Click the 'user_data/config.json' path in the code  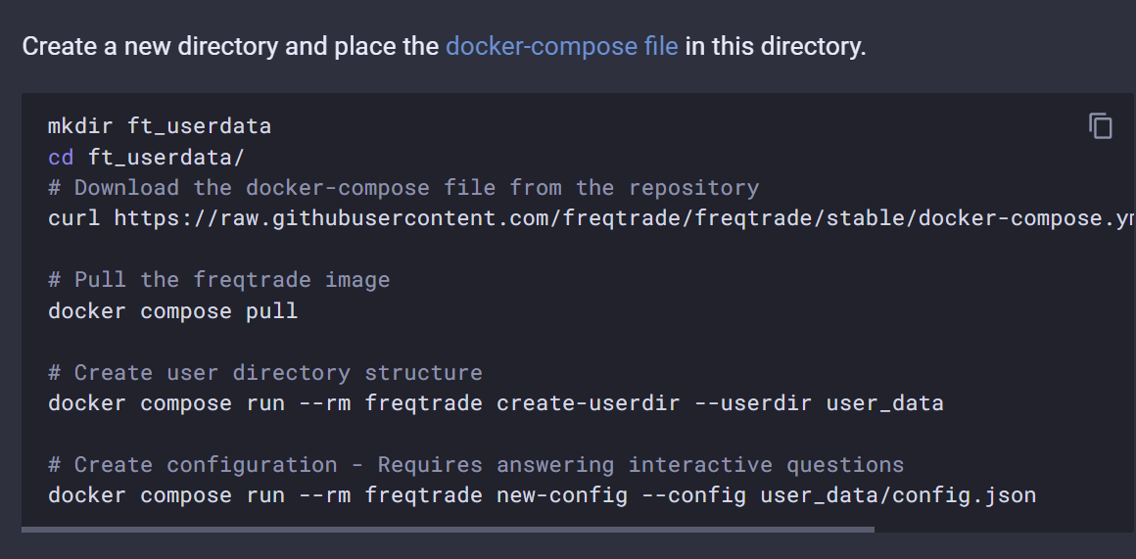(x=898, y=495)
